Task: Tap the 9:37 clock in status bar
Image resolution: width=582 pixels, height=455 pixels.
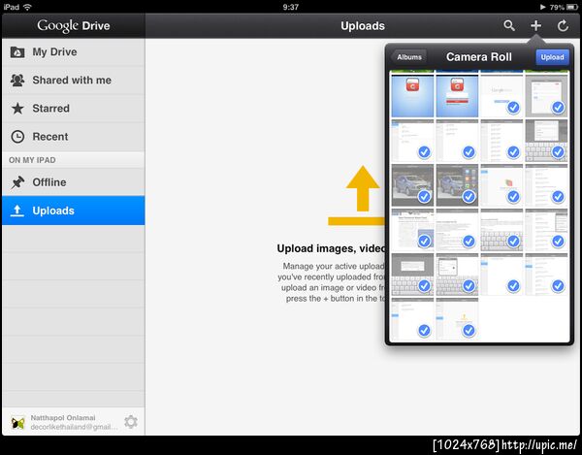Action: tap(290, 7)
